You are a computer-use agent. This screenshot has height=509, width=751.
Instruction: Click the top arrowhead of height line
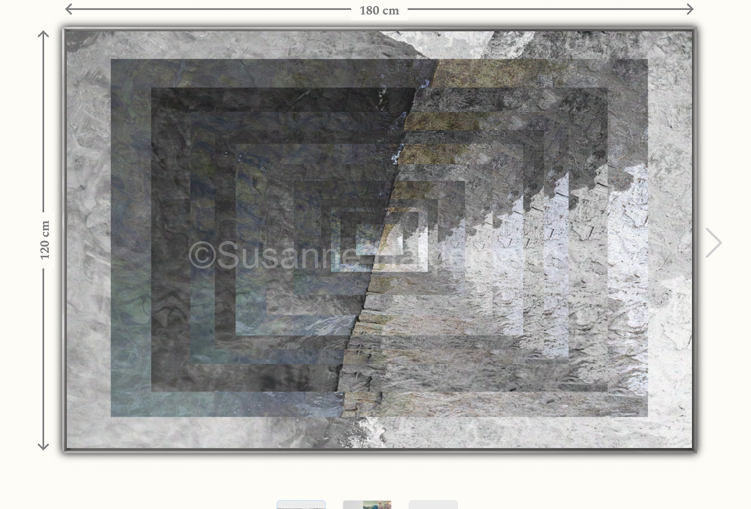(x=44, y=34)
